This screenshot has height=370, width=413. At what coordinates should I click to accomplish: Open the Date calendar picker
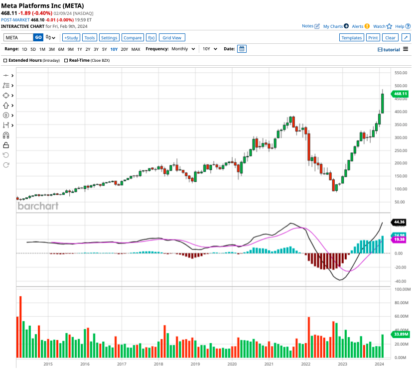pos(242,49)
